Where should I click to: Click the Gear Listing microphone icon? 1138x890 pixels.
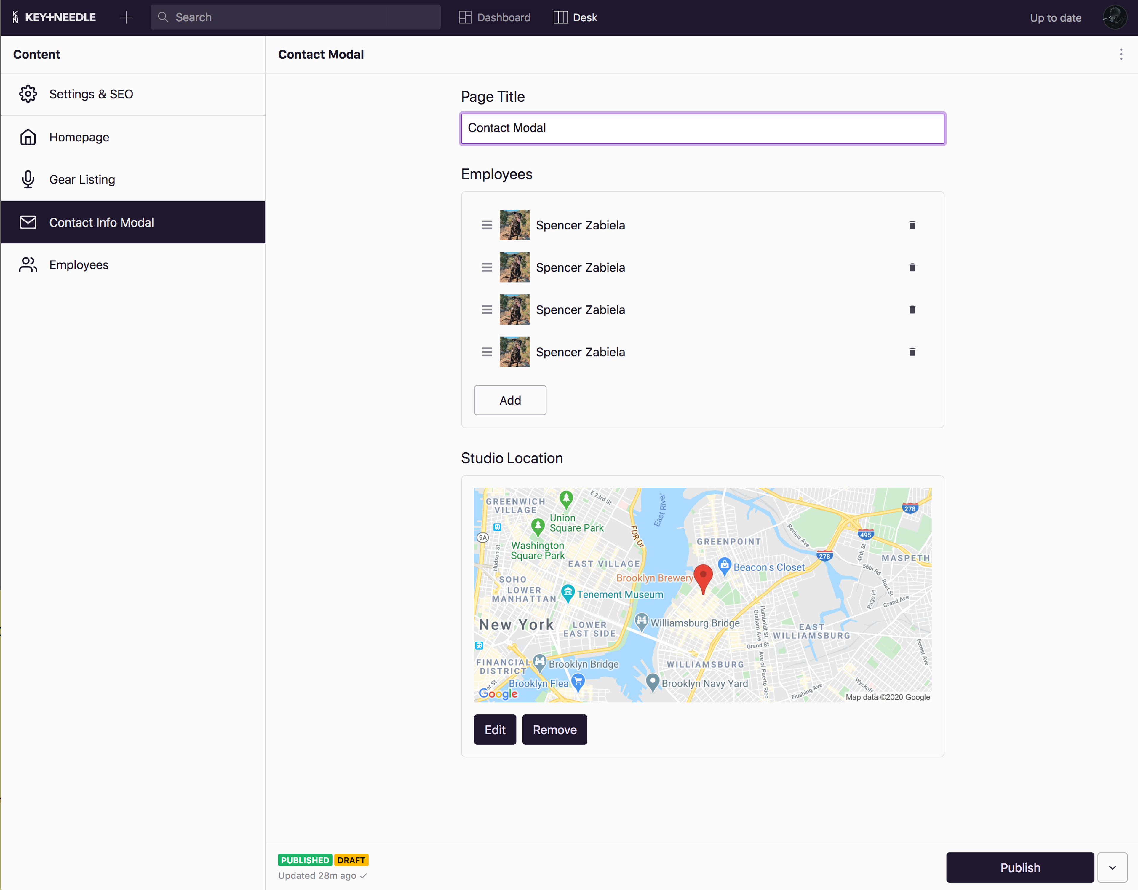[x=28, y=179]
